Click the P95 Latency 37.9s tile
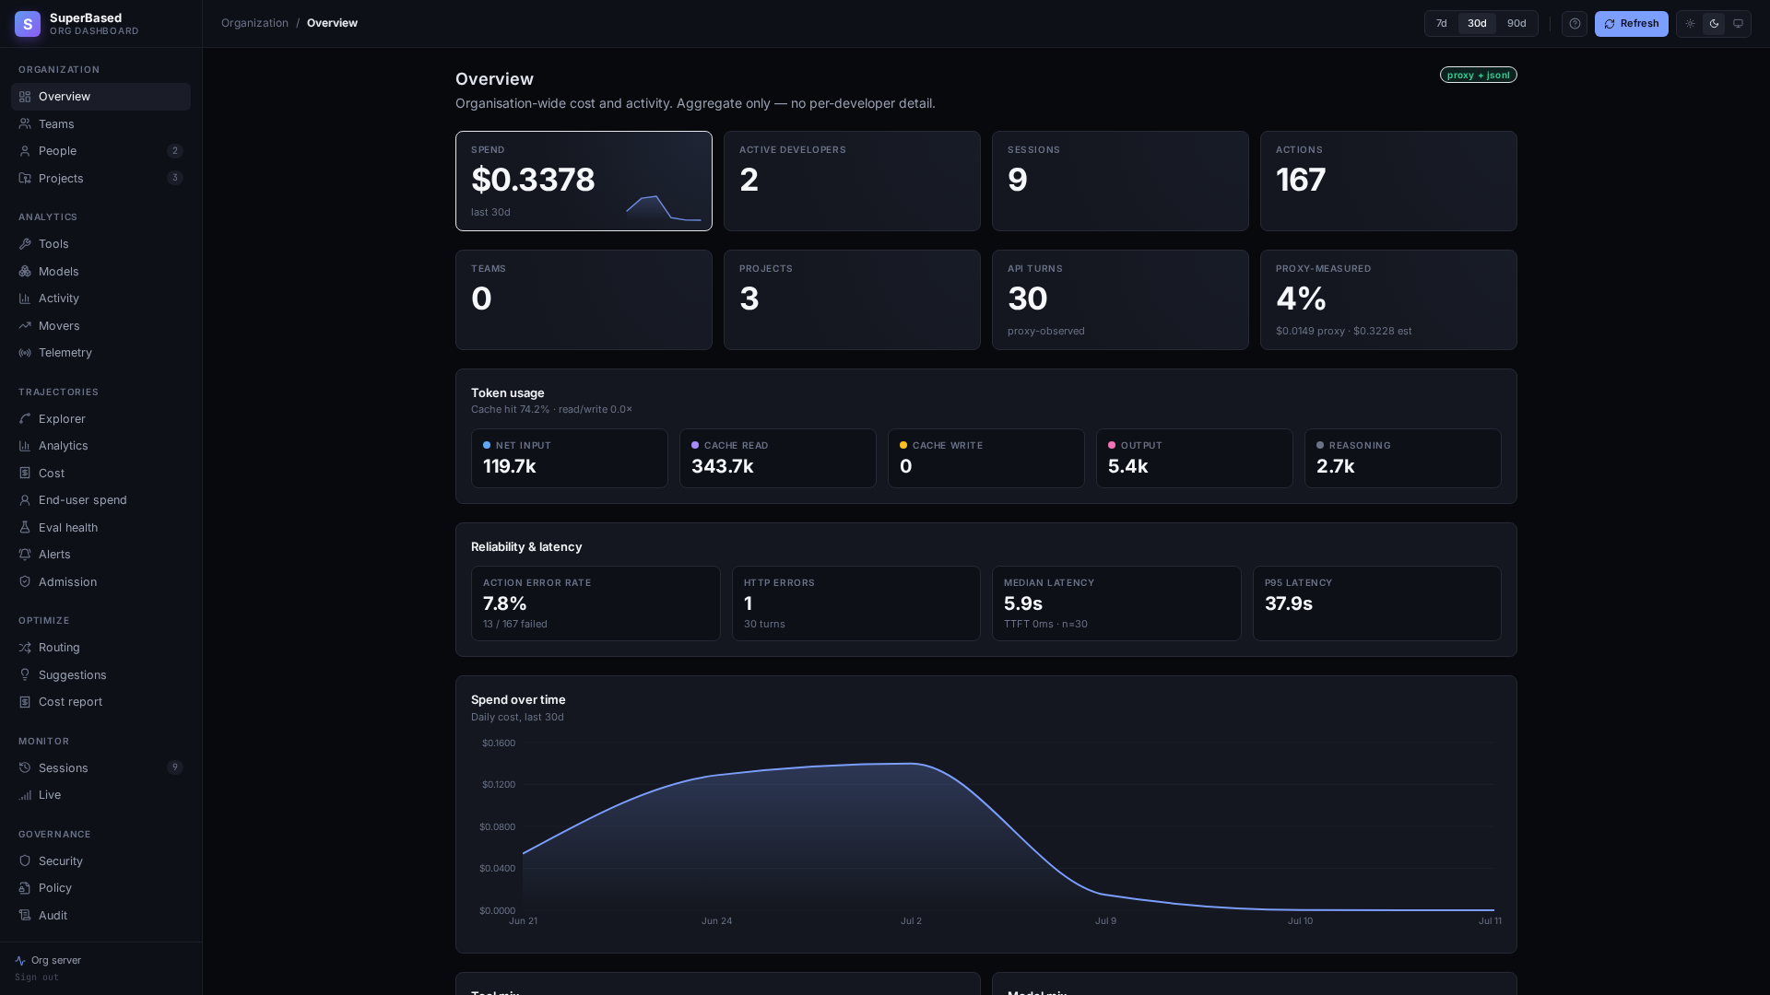This screenshot has width=1770, height=995. coord(1376,603)
